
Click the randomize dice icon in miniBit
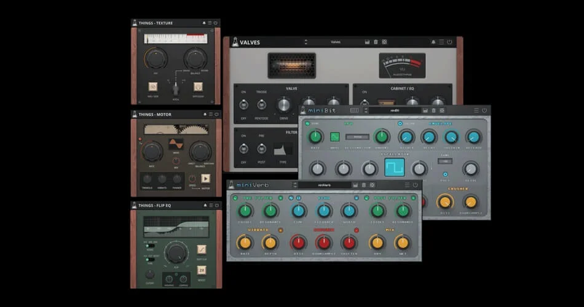(x=442, y=111)
